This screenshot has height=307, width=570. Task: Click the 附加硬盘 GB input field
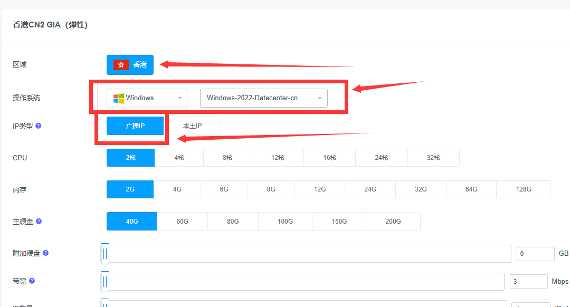click(535, 254)
